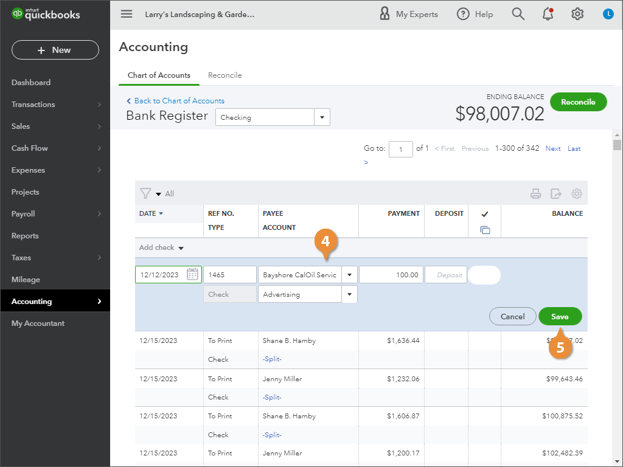Open the Advertising account dropdown arrow
Image resolution: width=623 pixels, height=467 pixels.
349,294
